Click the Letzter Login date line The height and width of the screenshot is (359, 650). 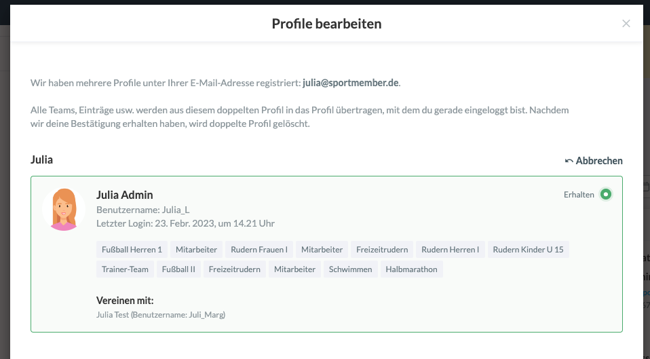coord(185,223)
